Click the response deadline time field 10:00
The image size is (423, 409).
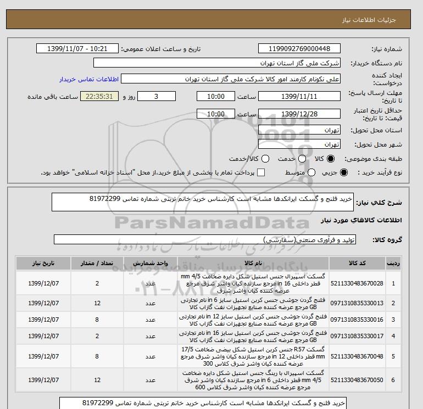[216, 97]
